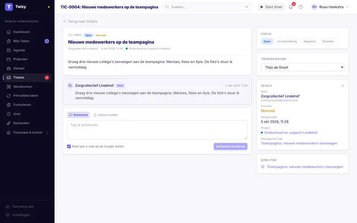Set status to Open
The image size is (357, 223).
click(267, 41)
